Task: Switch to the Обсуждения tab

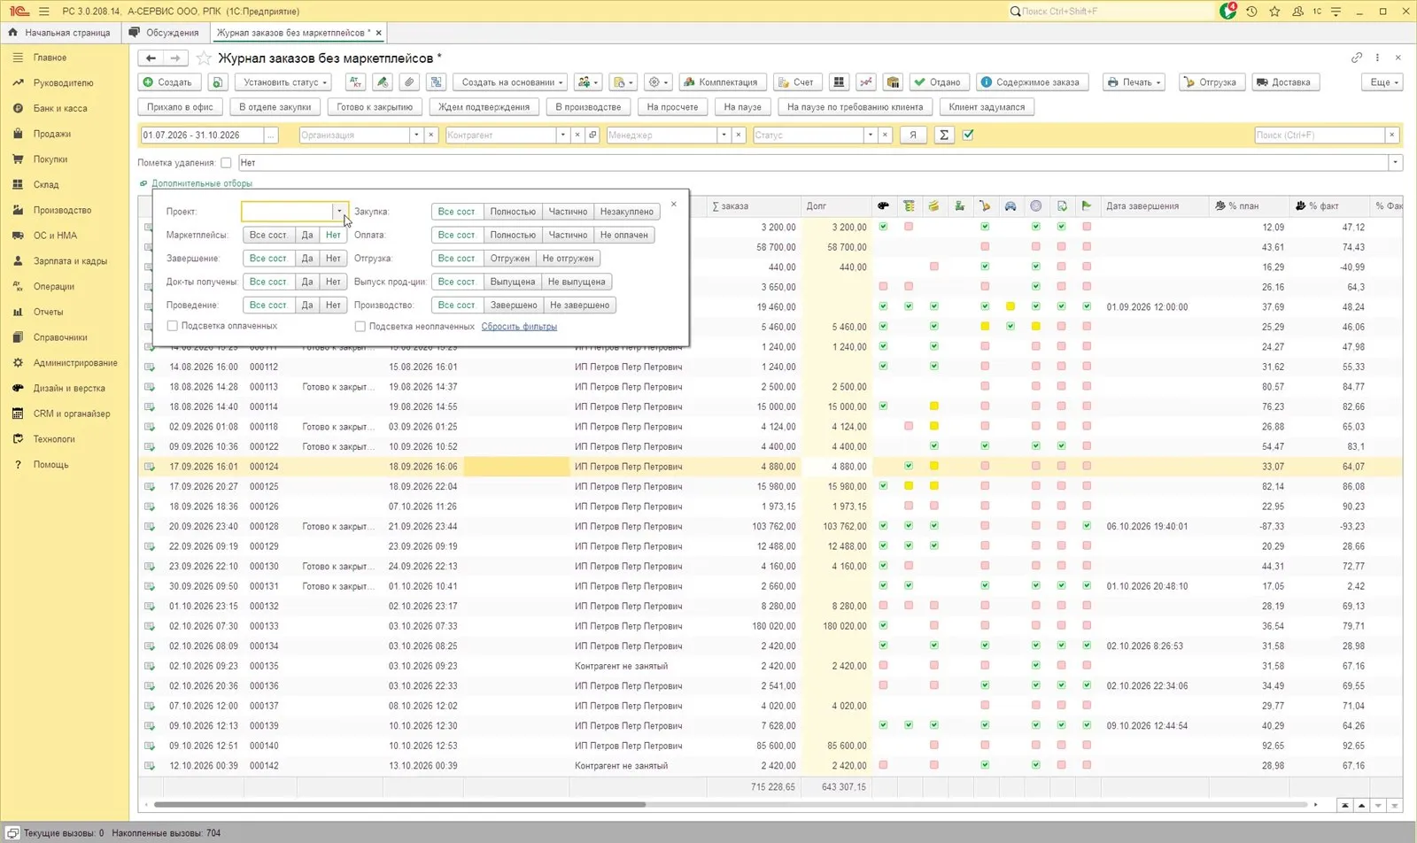Action: click(x=165, y=33)
